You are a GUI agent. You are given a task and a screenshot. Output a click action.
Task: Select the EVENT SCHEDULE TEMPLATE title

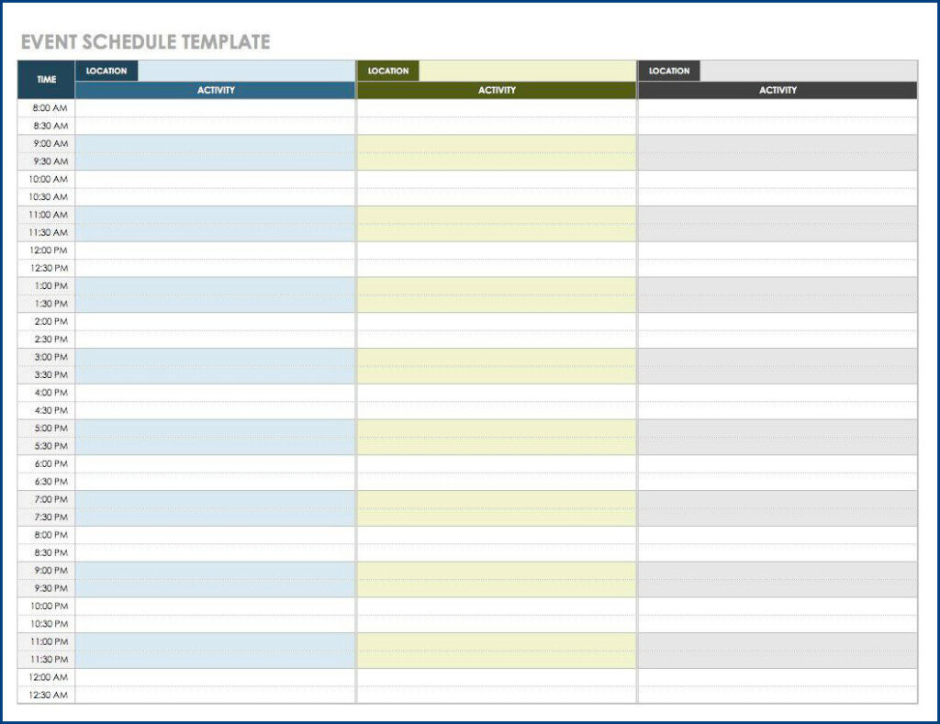click(x=145, y=41)
